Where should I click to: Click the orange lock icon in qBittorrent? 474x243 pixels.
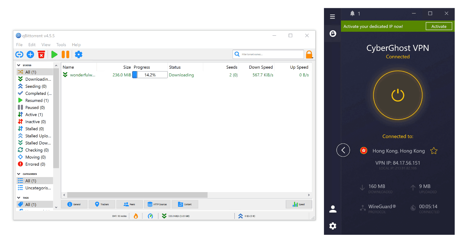click(309, 54)
